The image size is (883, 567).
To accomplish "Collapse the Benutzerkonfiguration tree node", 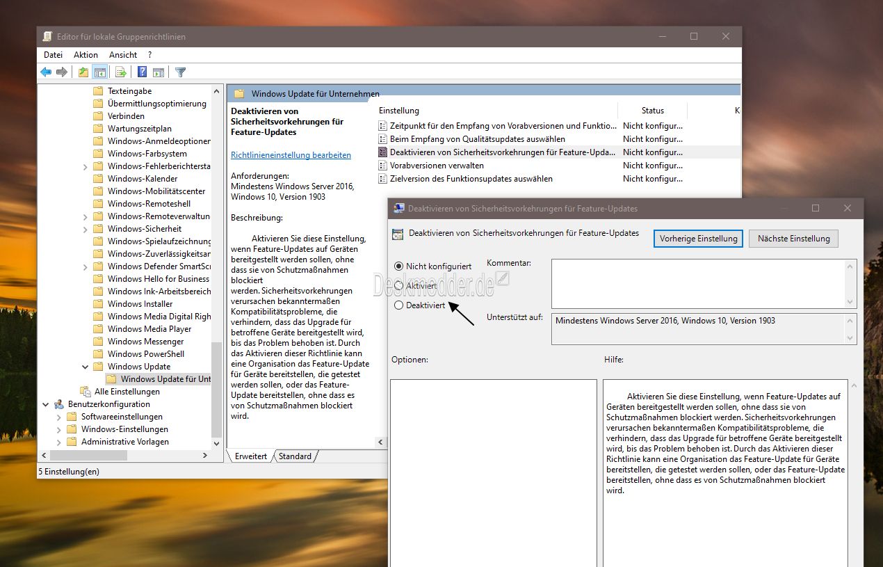I will pos(46,404).
